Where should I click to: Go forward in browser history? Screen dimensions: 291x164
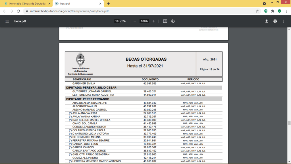click(x=11, y=11)
